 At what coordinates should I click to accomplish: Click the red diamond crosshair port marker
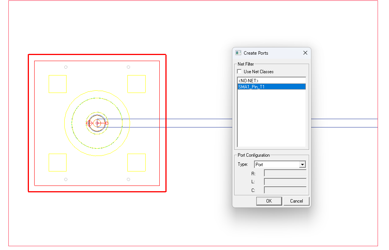[x=90, y=123]
